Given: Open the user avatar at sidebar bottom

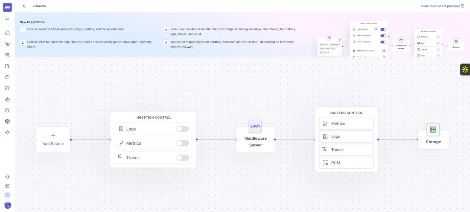Looking at the screenshot, I should [8, 205].
